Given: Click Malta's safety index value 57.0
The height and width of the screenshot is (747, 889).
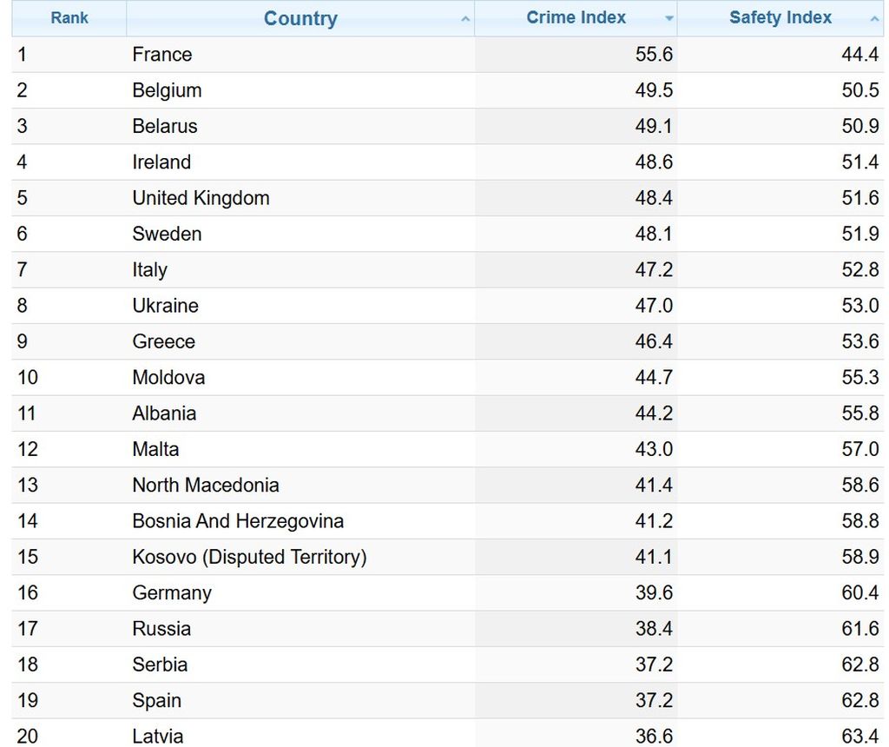Looking at the screenshot, I should [859, 450].
